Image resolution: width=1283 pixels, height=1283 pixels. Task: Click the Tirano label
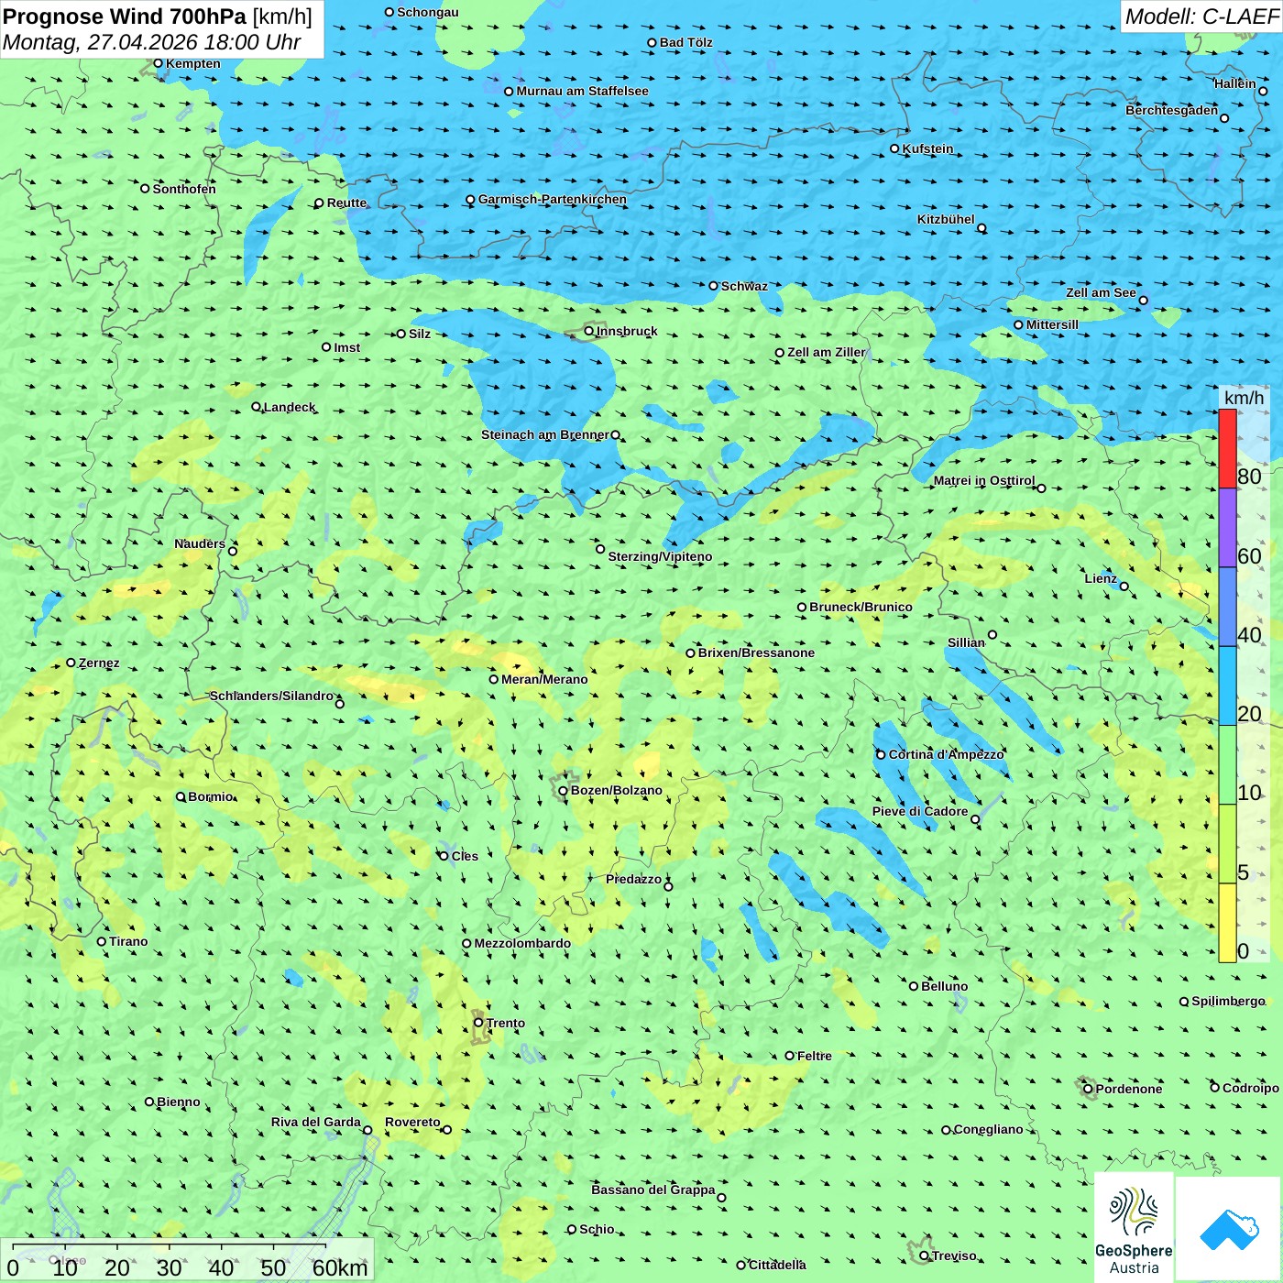[x=128, y=941]
